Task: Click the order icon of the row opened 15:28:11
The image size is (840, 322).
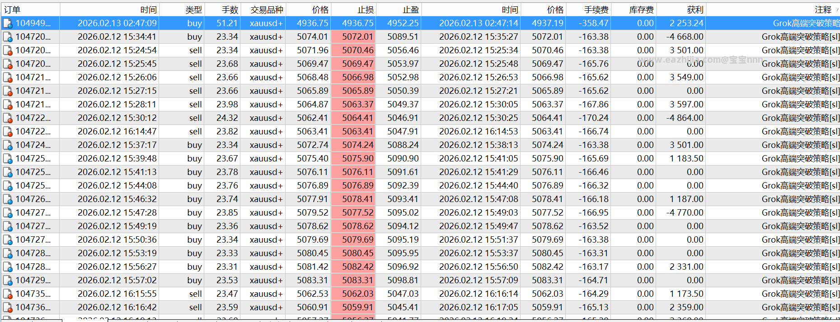Action: tap(8, 105)
